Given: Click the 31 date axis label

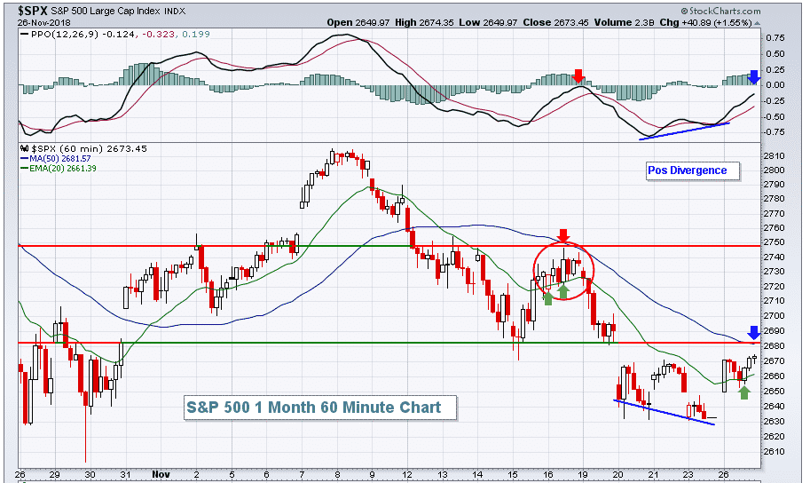Looking at the screenshot, I should (x=125, y=474).
